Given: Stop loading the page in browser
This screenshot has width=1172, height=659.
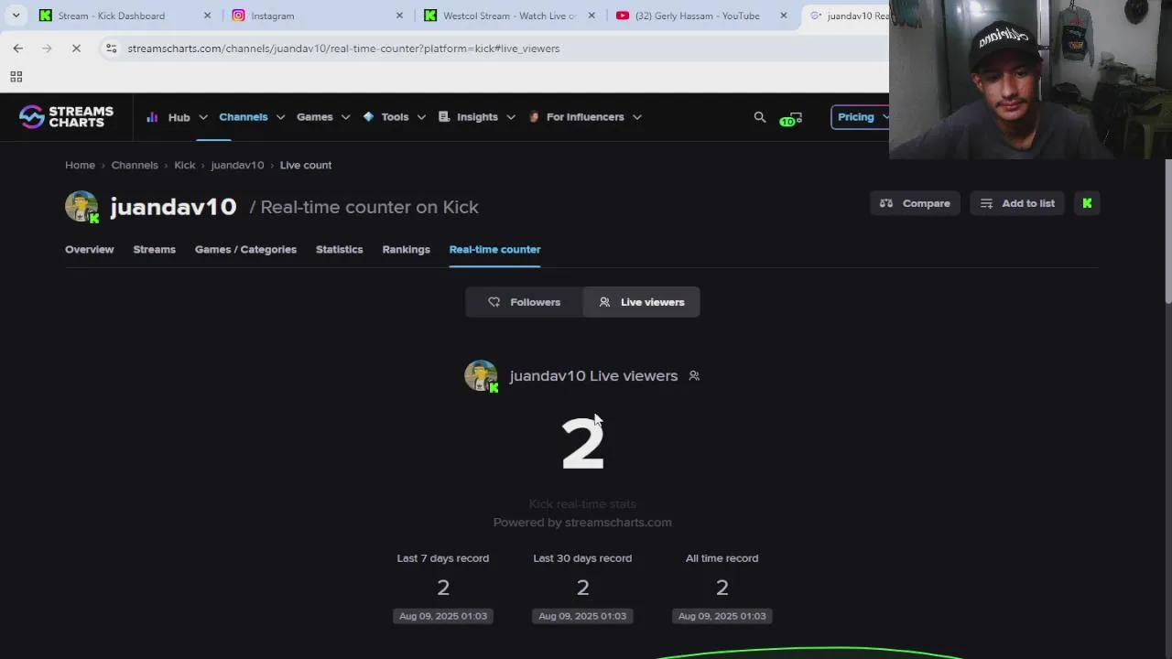Looking at the screenshot, I should [76, 49].
